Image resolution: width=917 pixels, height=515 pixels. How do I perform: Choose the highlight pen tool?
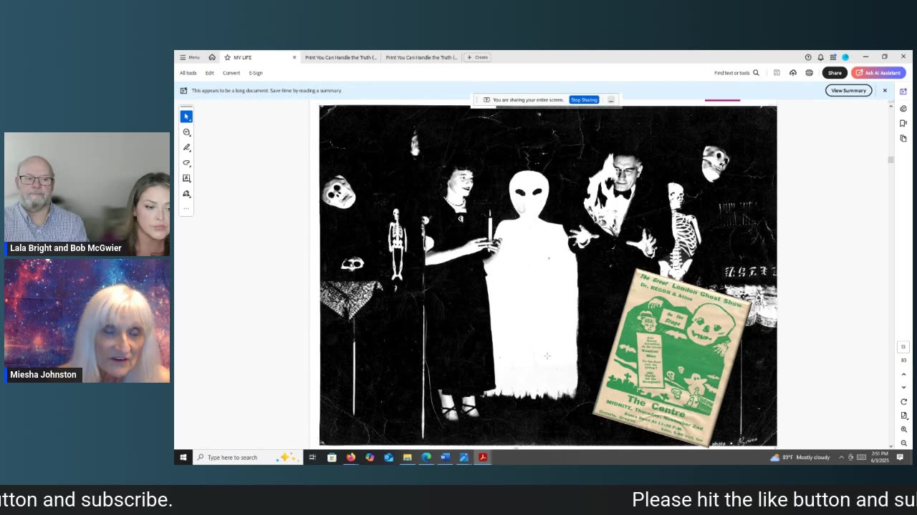[x=186, y=147]
